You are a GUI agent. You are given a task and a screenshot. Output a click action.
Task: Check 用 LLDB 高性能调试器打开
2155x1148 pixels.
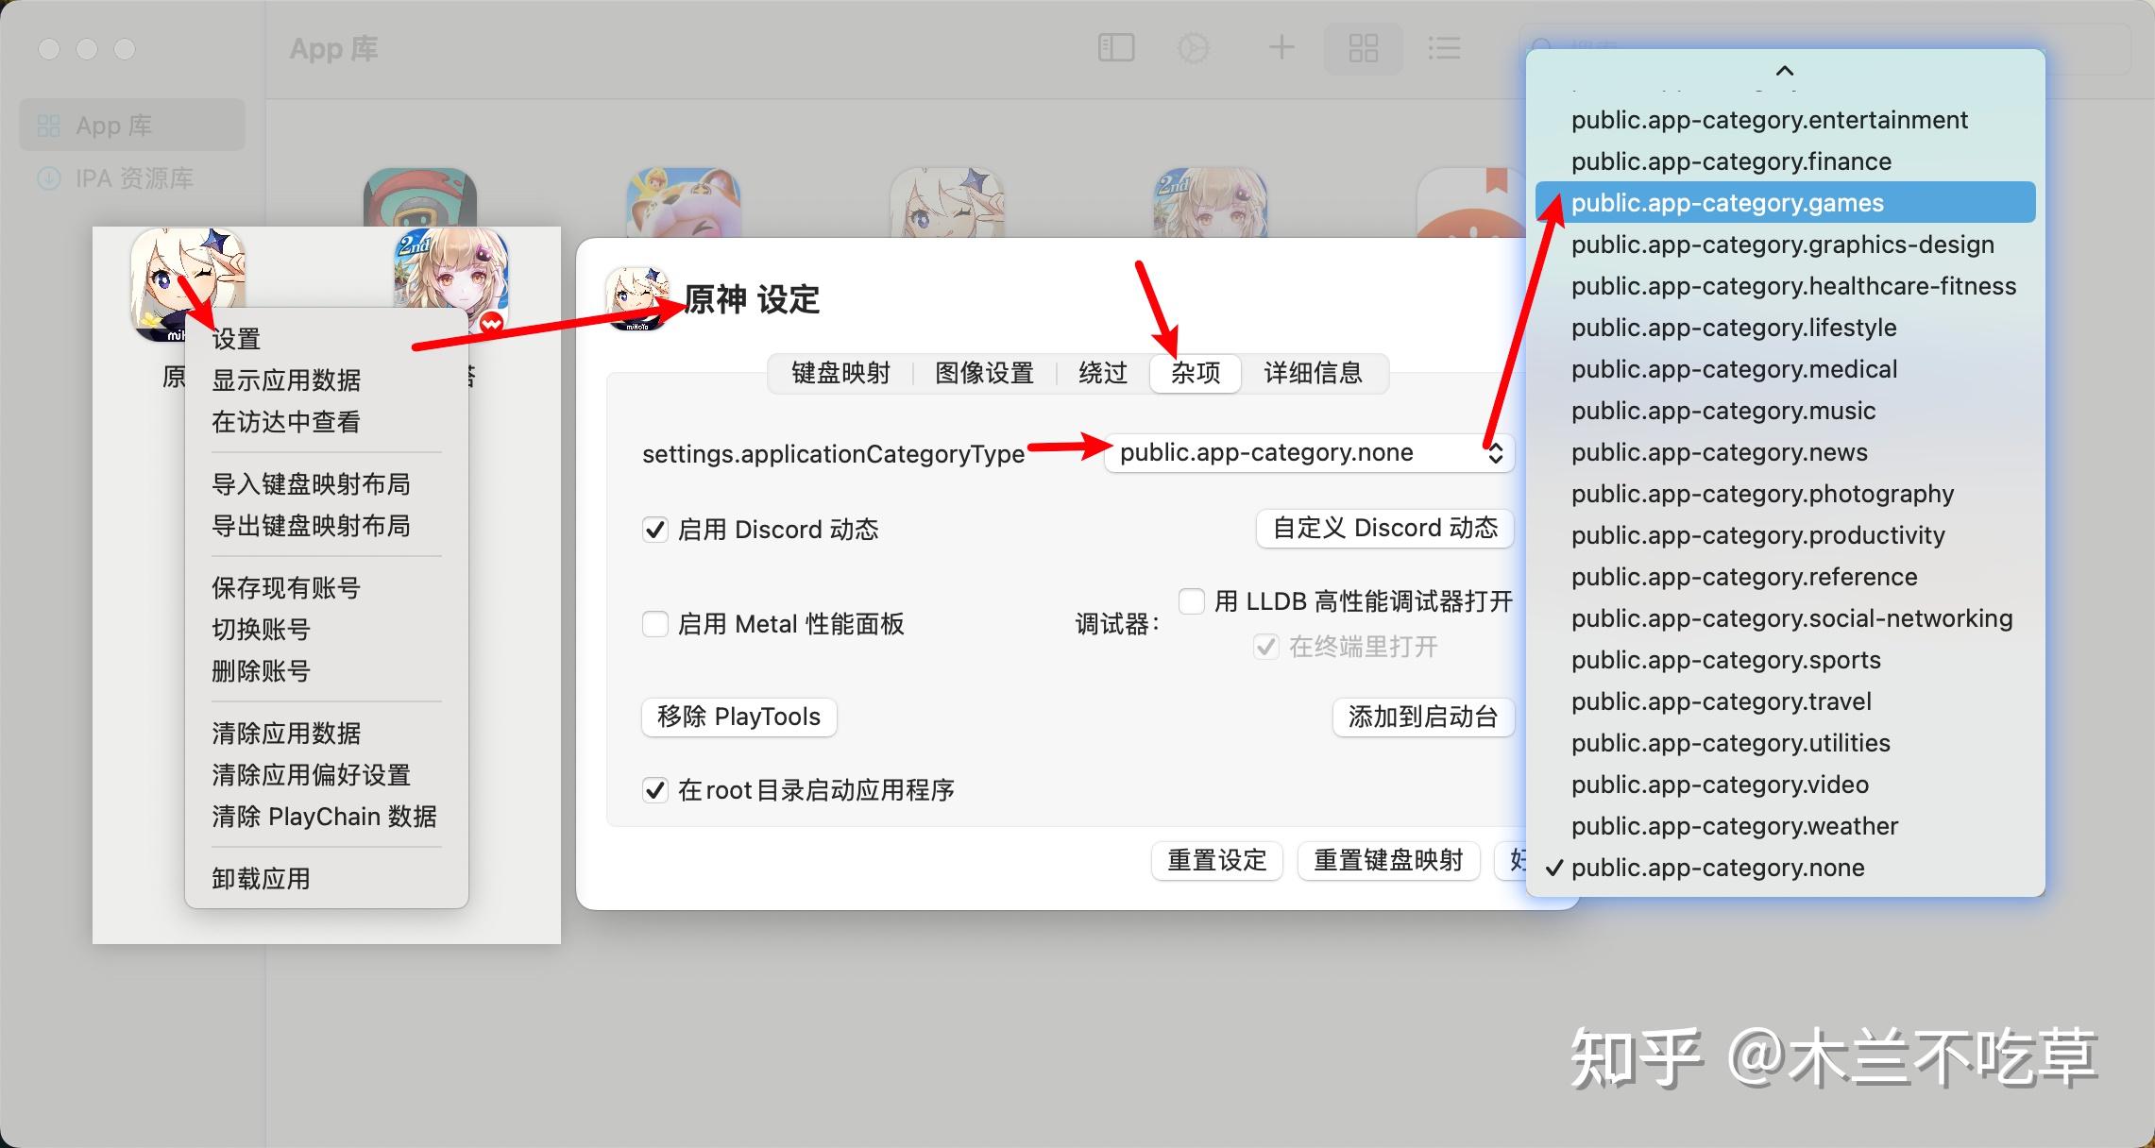[1190, 600]
